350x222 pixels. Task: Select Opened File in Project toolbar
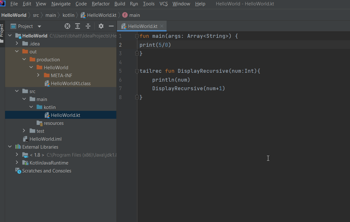click(67, 26)
